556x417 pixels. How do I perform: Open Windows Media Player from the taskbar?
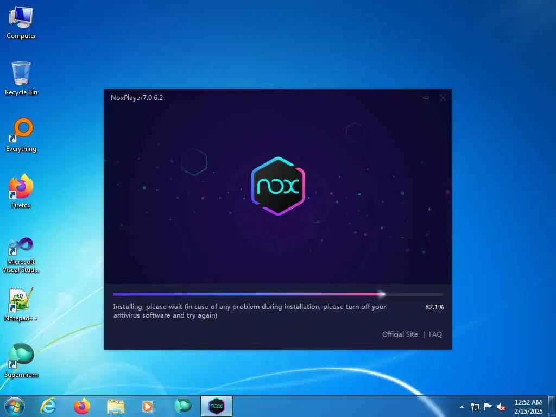(x=148, y=407)
